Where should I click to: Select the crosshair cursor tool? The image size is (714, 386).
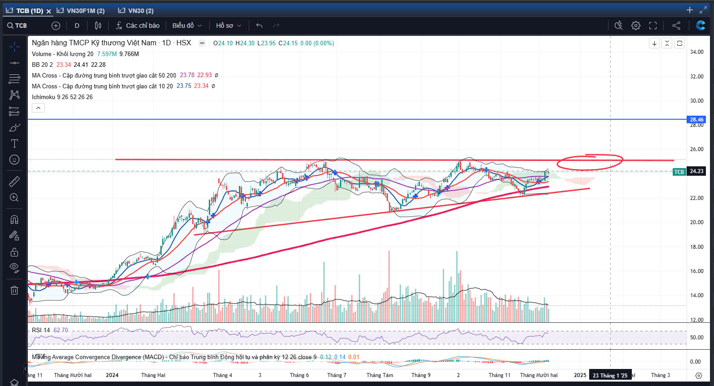pyautogui.click(x=14, y=46)
